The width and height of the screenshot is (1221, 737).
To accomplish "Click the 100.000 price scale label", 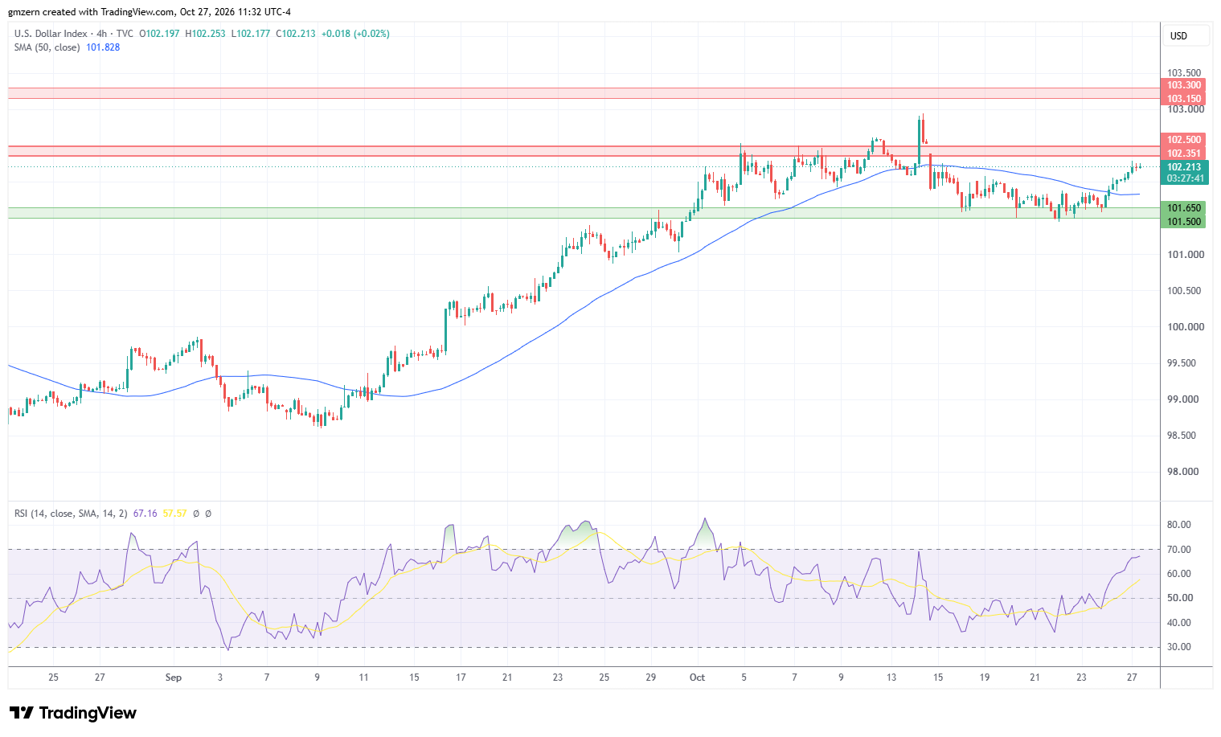I will pyautogui.click(x=1186, y=327).
